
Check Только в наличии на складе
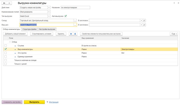pyautogui.click(x=5, y=60)
